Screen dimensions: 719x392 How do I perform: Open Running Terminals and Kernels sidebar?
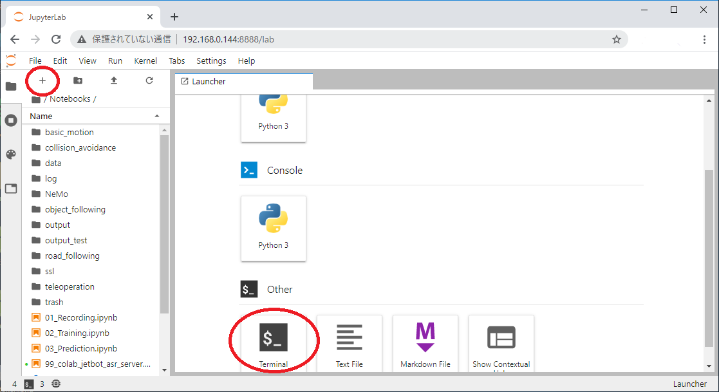coord(11,120)
